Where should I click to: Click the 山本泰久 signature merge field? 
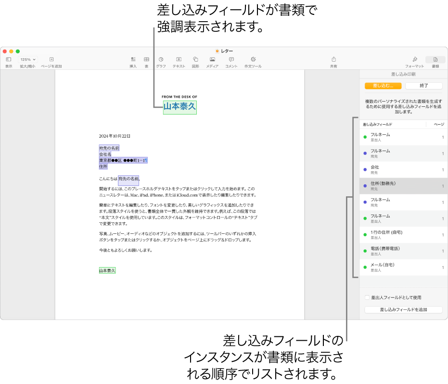(107, 270)
